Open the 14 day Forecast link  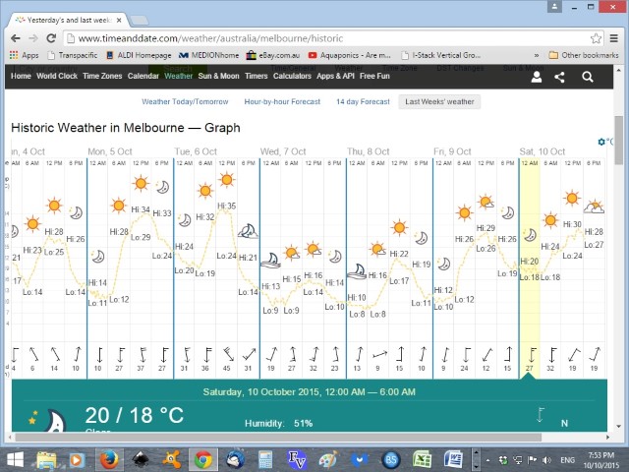coord(363,101)
